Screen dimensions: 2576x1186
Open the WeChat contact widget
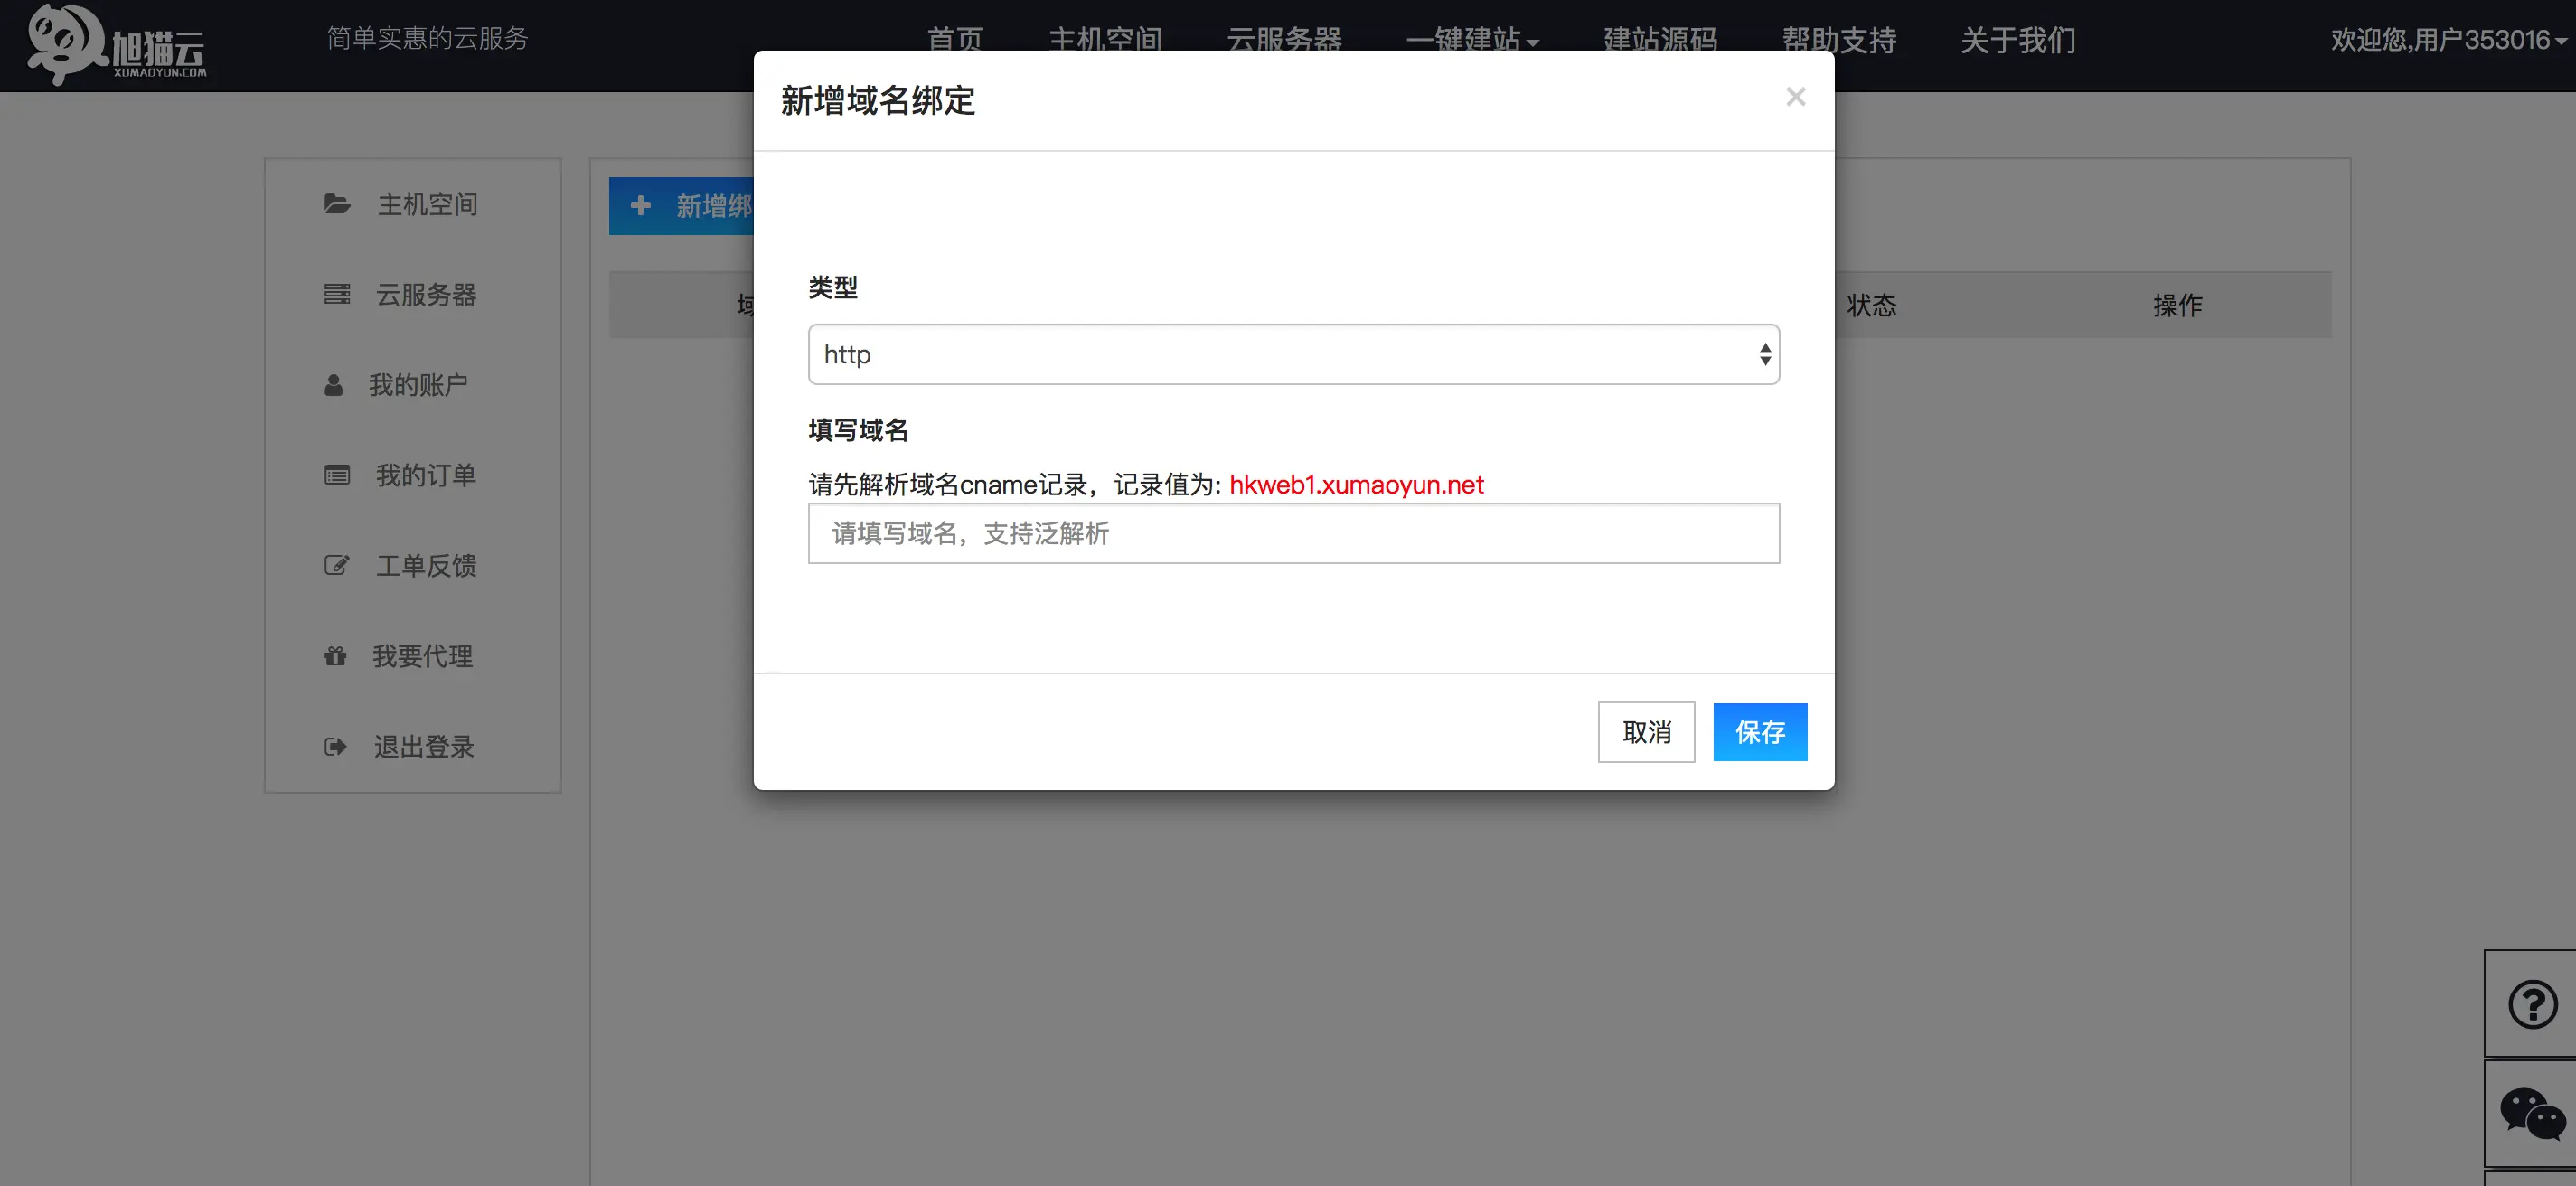(x=2532, y=1113)
